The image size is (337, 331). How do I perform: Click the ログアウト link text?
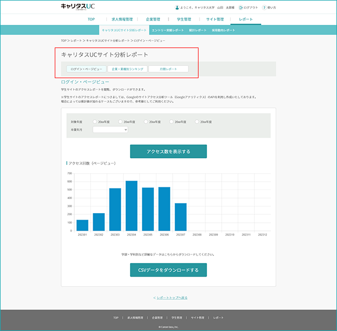251,7
